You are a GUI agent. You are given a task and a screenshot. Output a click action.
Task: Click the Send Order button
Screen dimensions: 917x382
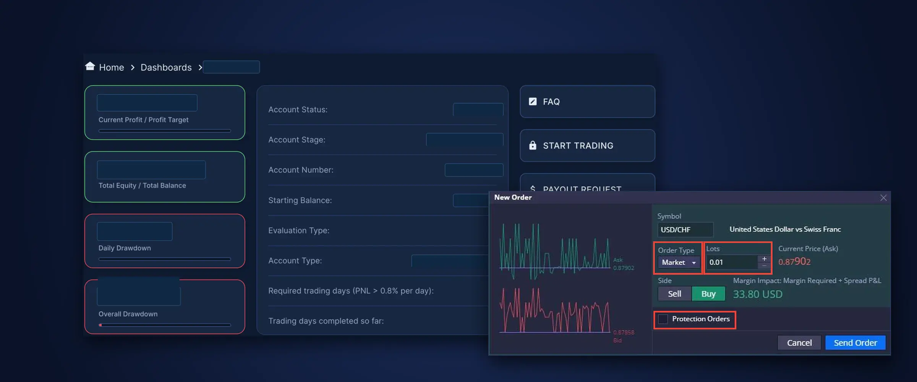tap(855, 343)
